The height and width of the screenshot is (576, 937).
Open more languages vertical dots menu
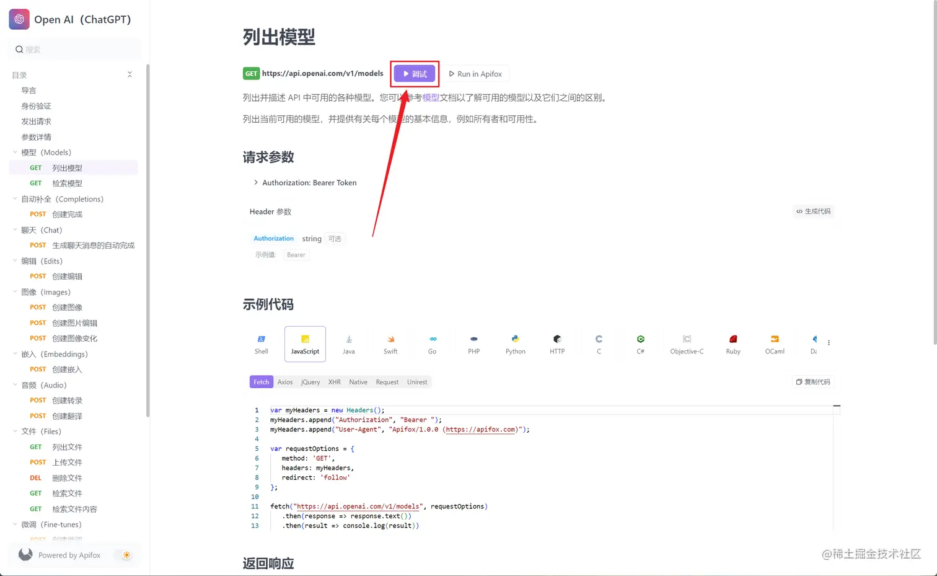coord(829,342)
